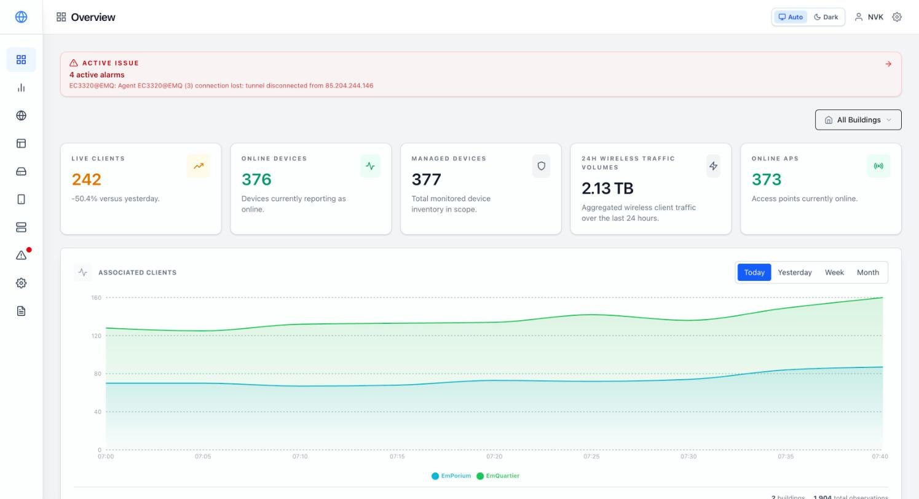Open the NVK user account menu

(869, 17)
